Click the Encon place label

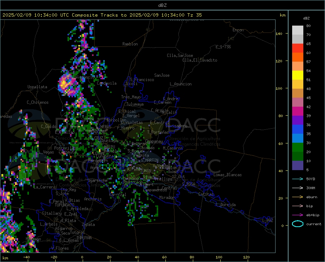(238, 30)
